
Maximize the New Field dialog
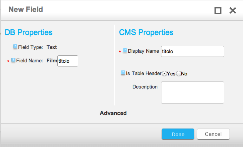218,11
